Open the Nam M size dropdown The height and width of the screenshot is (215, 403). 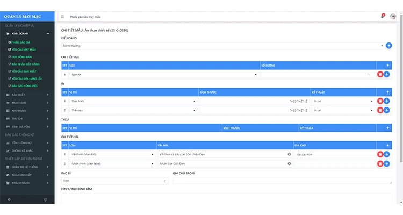[x=164, y=74]
